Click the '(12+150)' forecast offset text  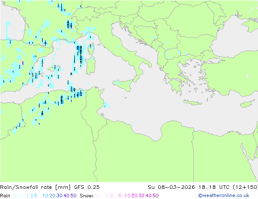245,187
